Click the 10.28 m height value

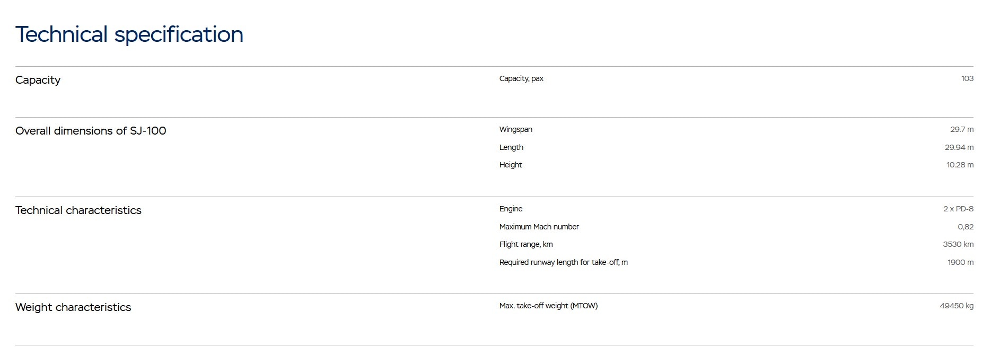[959, 165]
